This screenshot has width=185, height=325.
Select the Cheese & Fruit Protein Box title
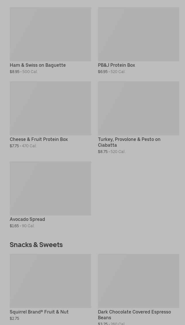39,139
